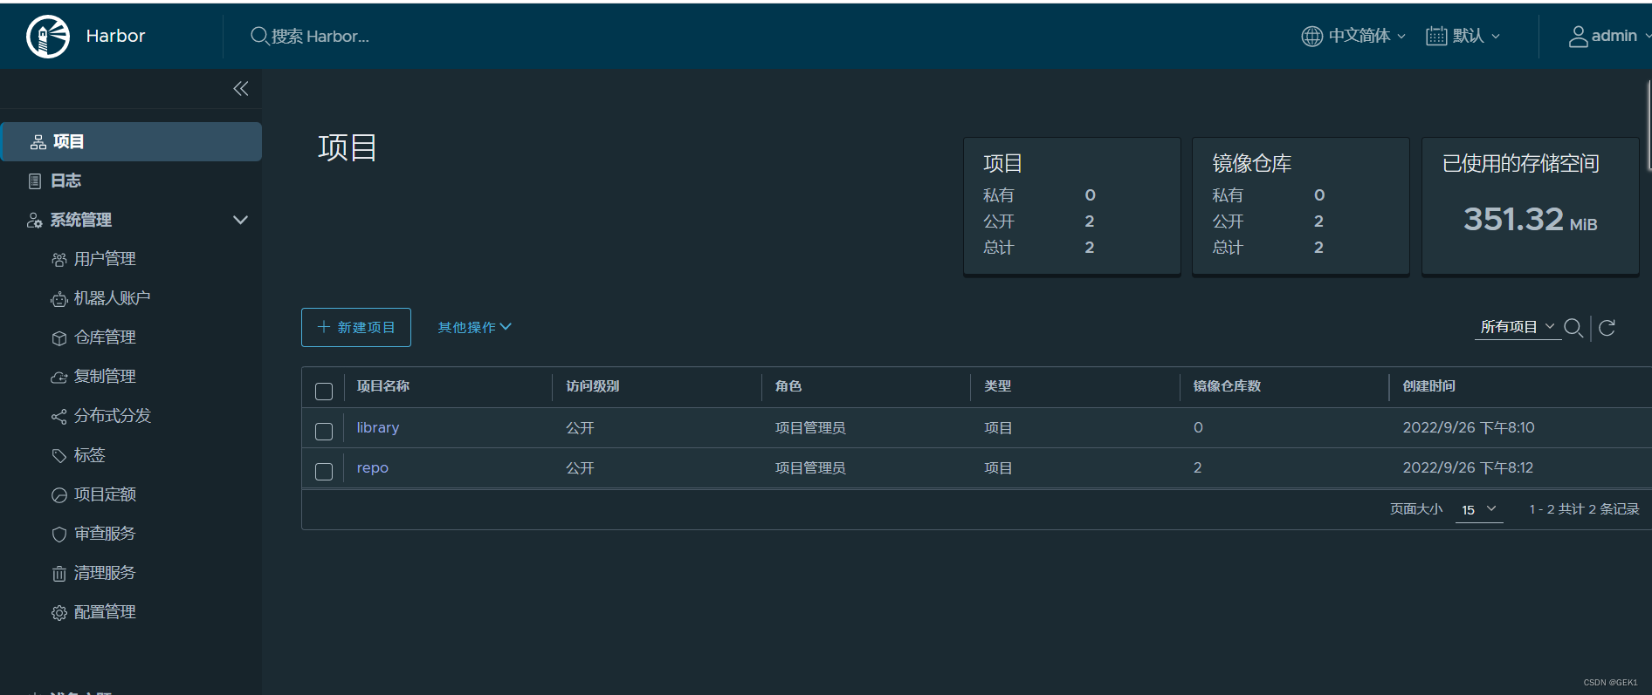Click the 新建项目 button
The height and width of the screenshot is (695, 1652).
pyautogui.click(x=356, y=328)
